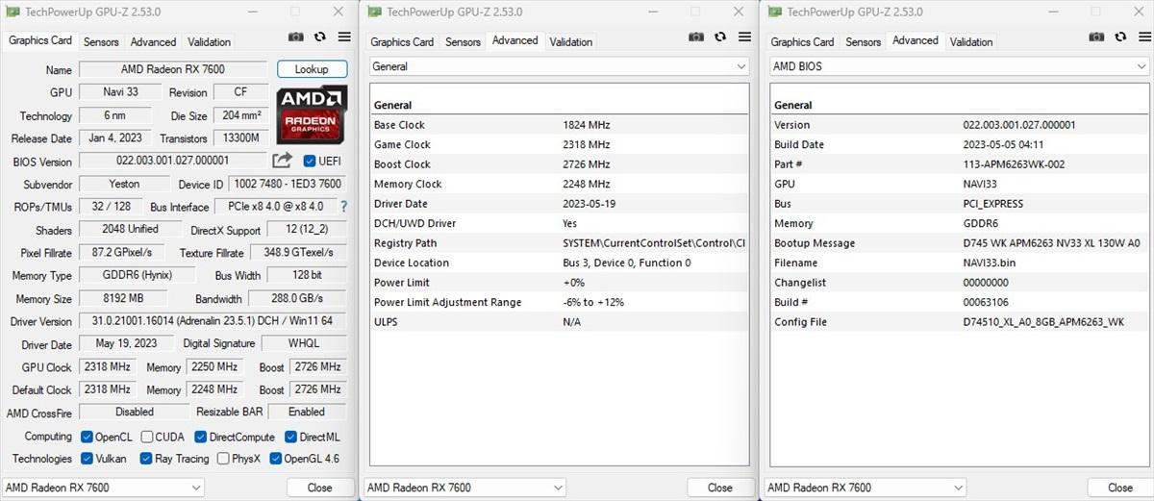Image resolution: width=1154 pixels, height=501 pixels.
Task: Toggle the UEFI checkbox
Action: tap(310, 161)
